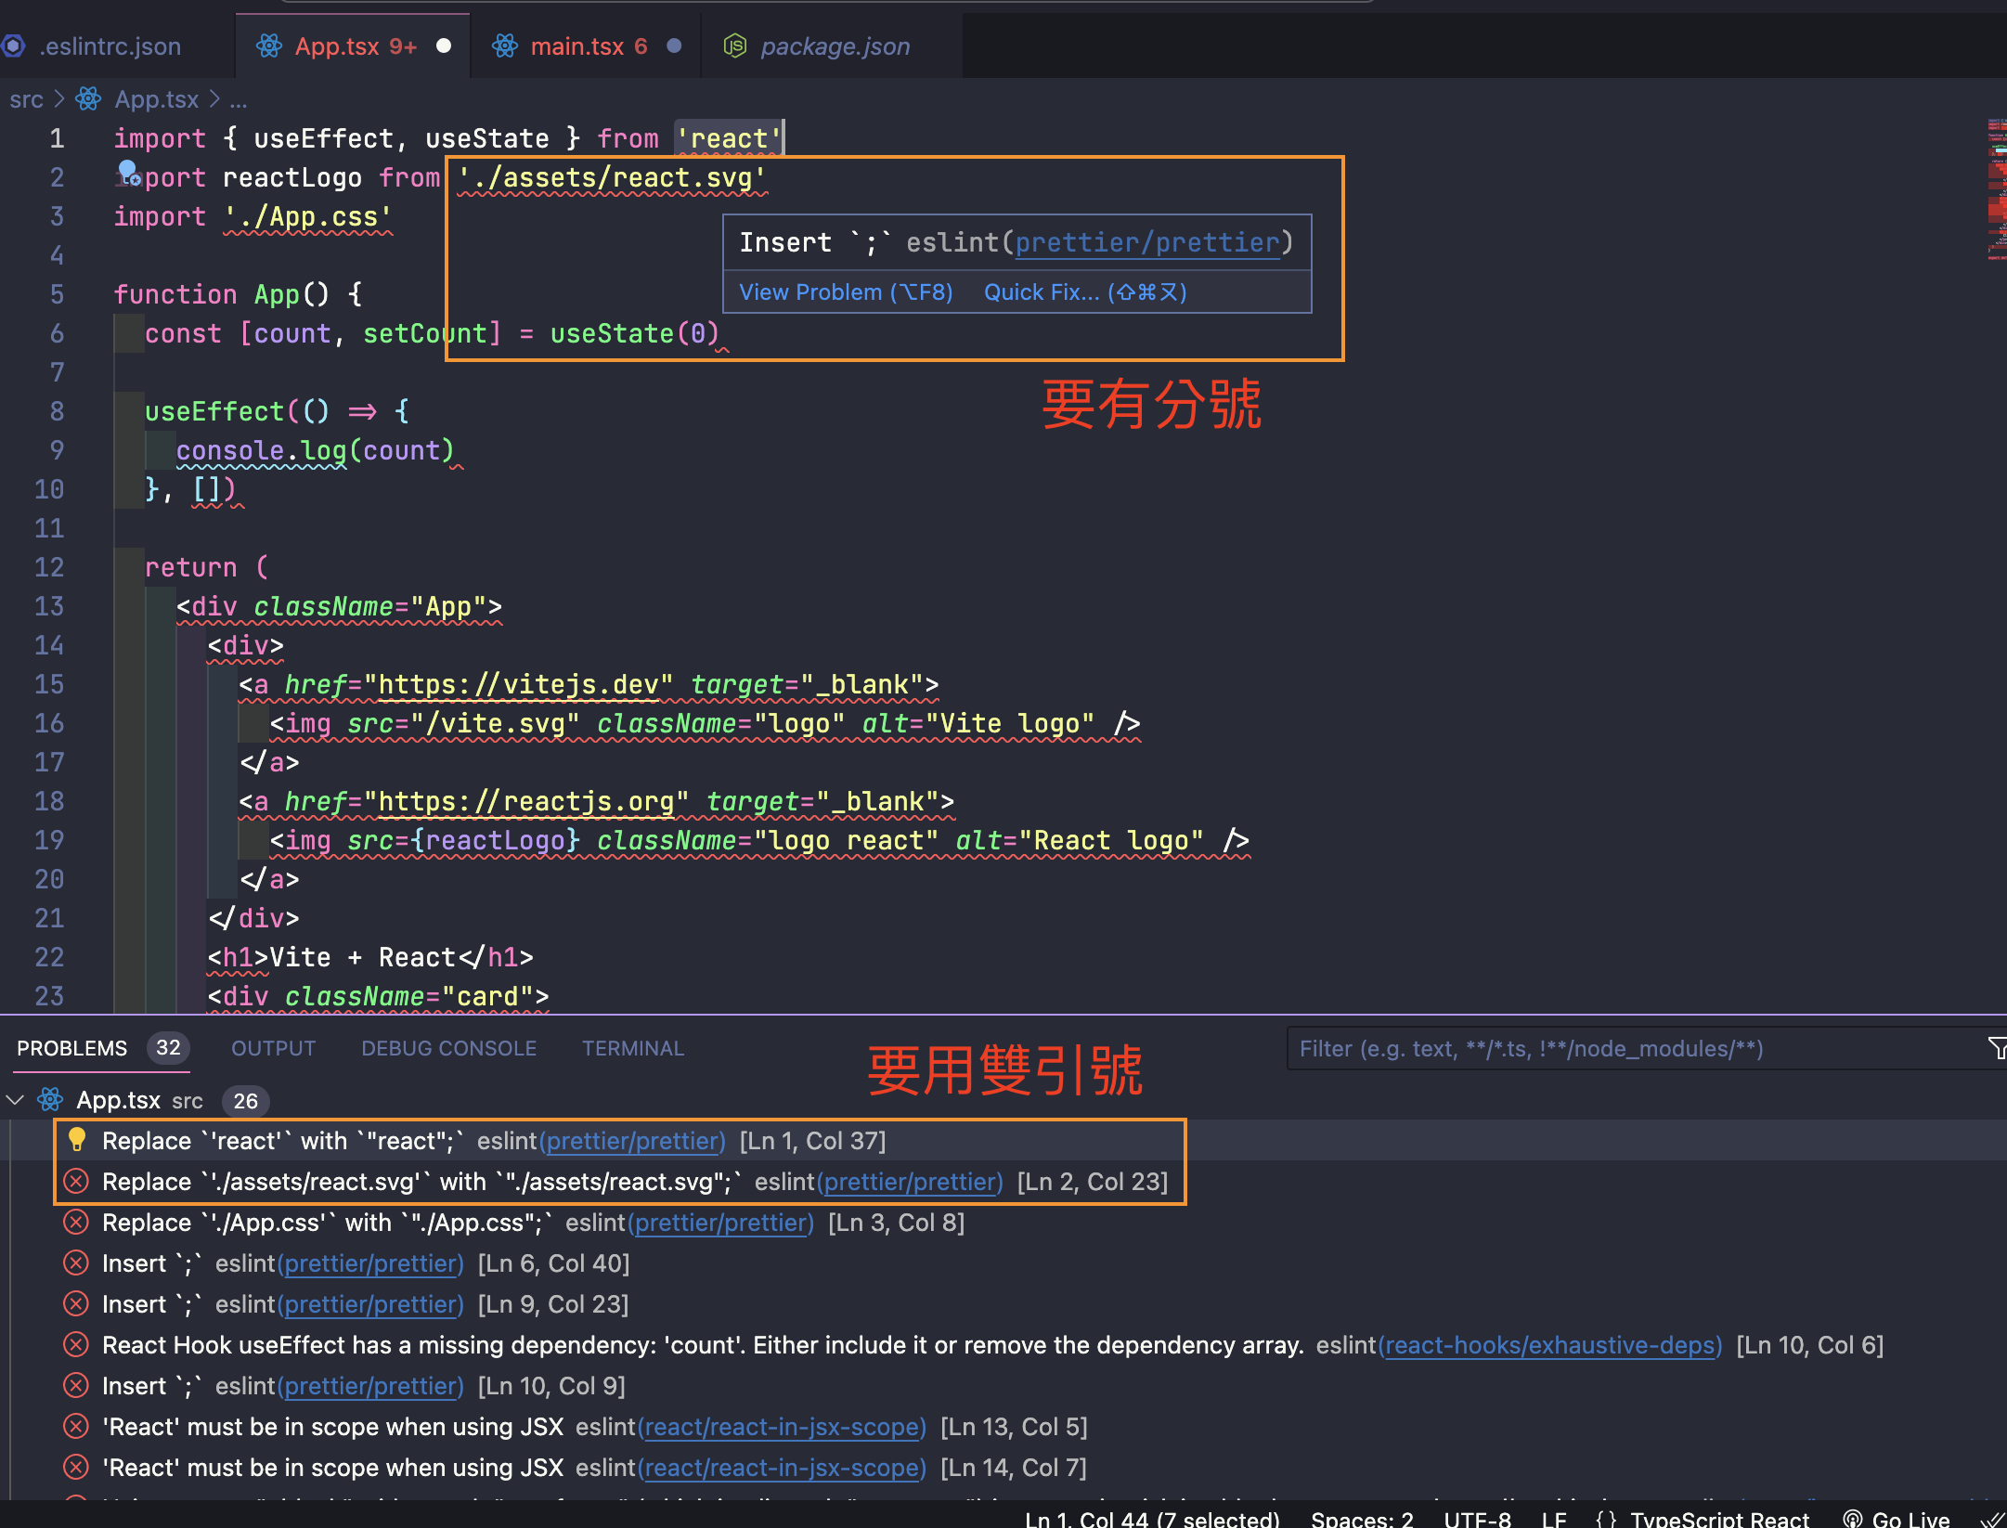Click 'src' in the breadcrumb
Screen dimensions: 2007x1528
(27, 99)
